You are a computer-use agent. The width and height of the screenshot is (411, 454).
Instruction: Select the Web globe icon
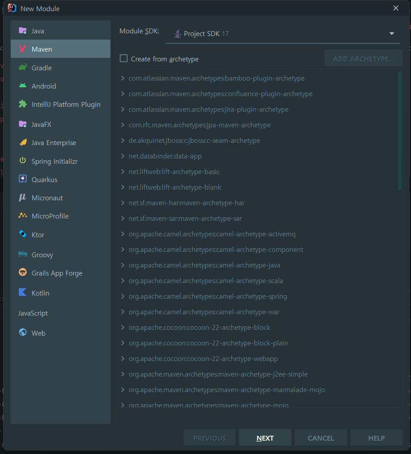23,332
